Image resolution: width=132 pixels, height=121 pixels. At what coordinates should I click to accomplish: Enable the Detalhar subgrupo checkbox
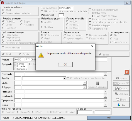(x=90, y=26)
